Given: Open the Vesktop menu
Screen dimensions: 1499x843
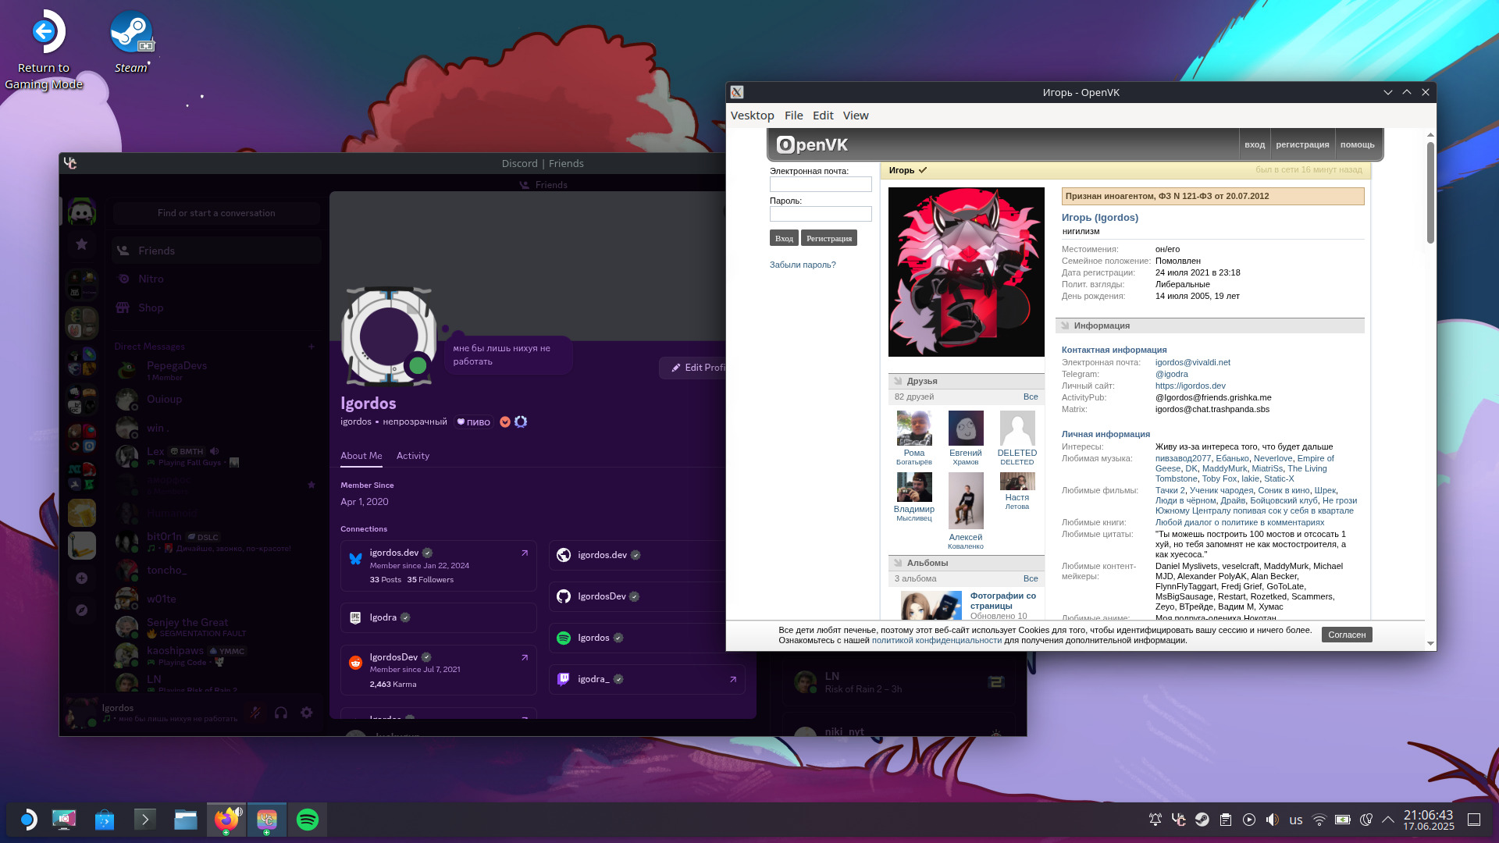Looking at the screenshot, I should point(752,116).
